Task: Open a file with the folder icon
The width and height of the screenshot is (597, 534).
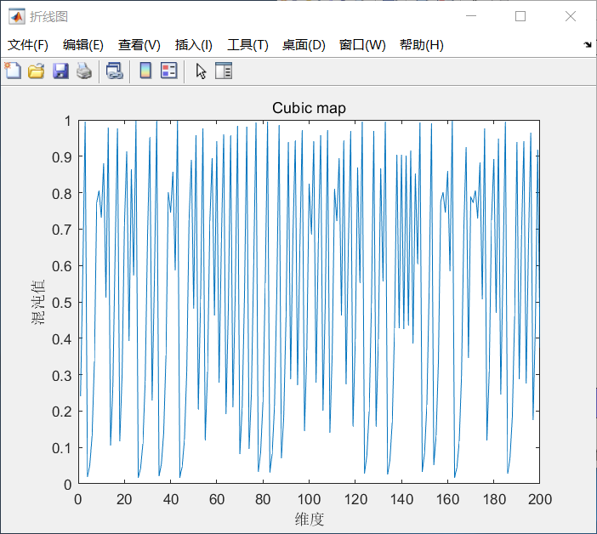Action: pyautogui.click(x=37, y=71)
